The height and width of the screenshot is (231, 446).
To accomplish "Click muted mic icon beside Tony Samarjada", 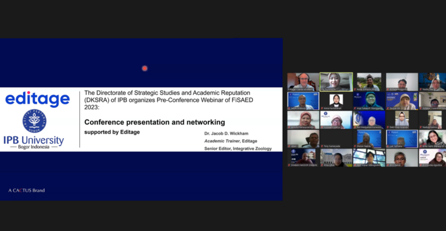I will 323,146.
